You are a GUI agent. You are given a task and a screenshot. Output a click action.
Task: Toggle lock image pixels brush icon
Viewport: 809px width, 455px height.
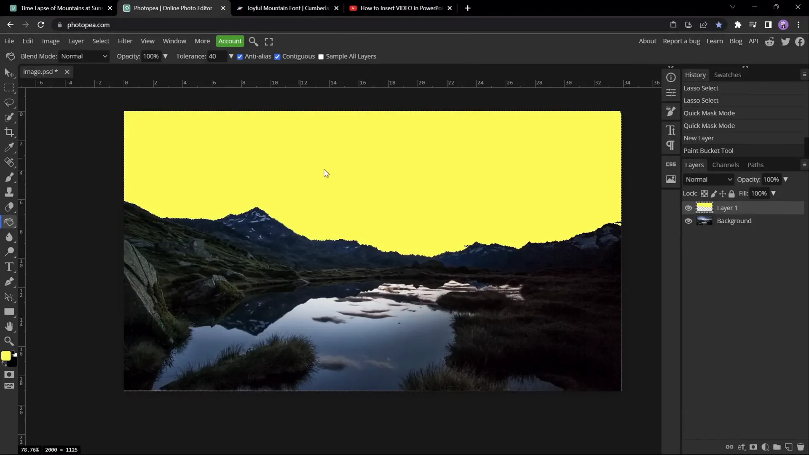coord(714,194)
